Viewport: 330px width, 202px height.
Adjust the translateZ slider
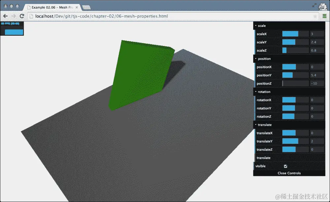[x=295, y=149]
